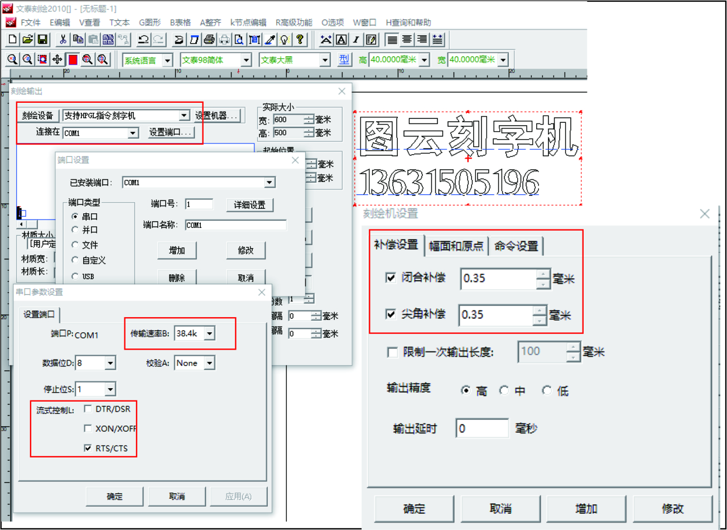The width and height of the screenshot is (727, 530).
Task: Open the 已安装端口 COM1 dropdown
Action: 269,183
